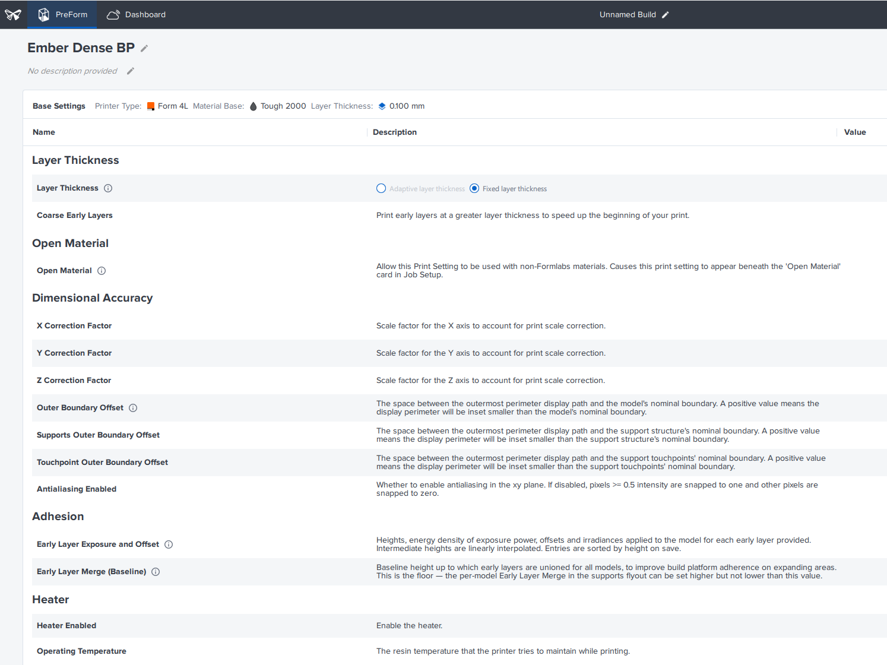Edit the description pencil icon
The height and width of the screenshot is (665, 887).
(131, 71)
